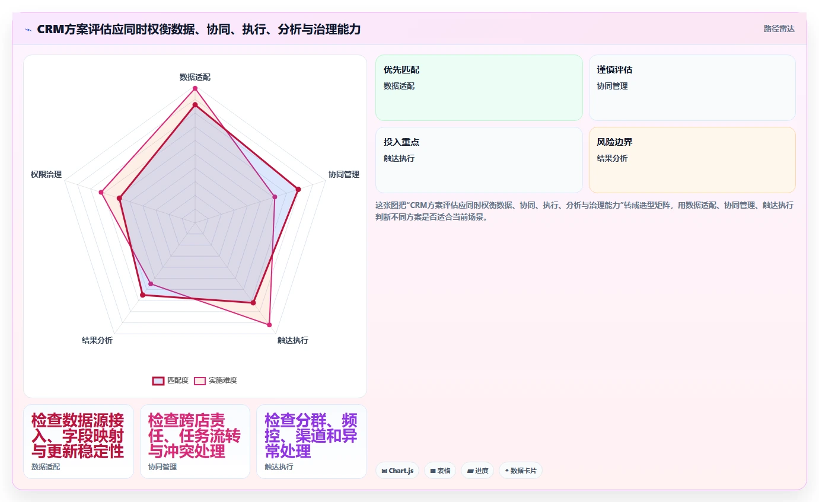Open the 检查分群、频控 stat card

[x=311, y=442]
